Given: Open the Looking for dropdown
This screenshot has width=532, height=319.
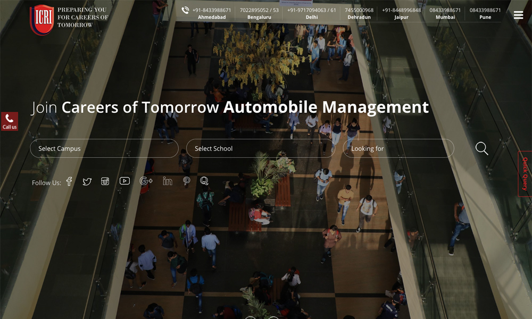Looking at the screenshot, I should point(398,148).
